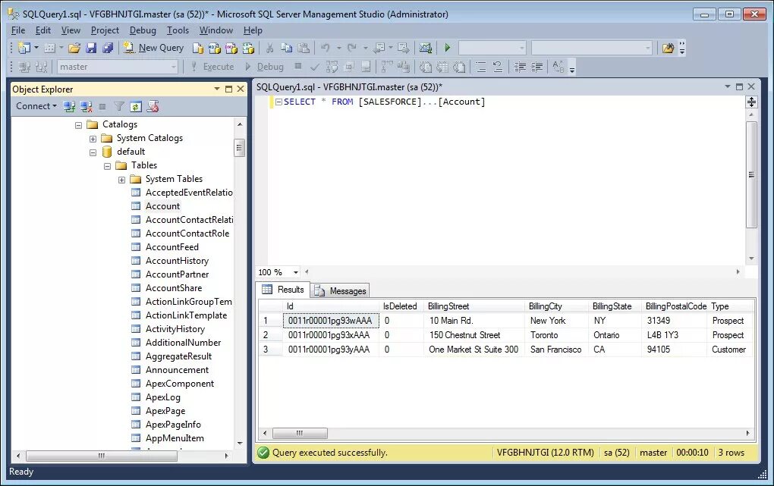Click the Database Engine Query icon

(198, 48)
